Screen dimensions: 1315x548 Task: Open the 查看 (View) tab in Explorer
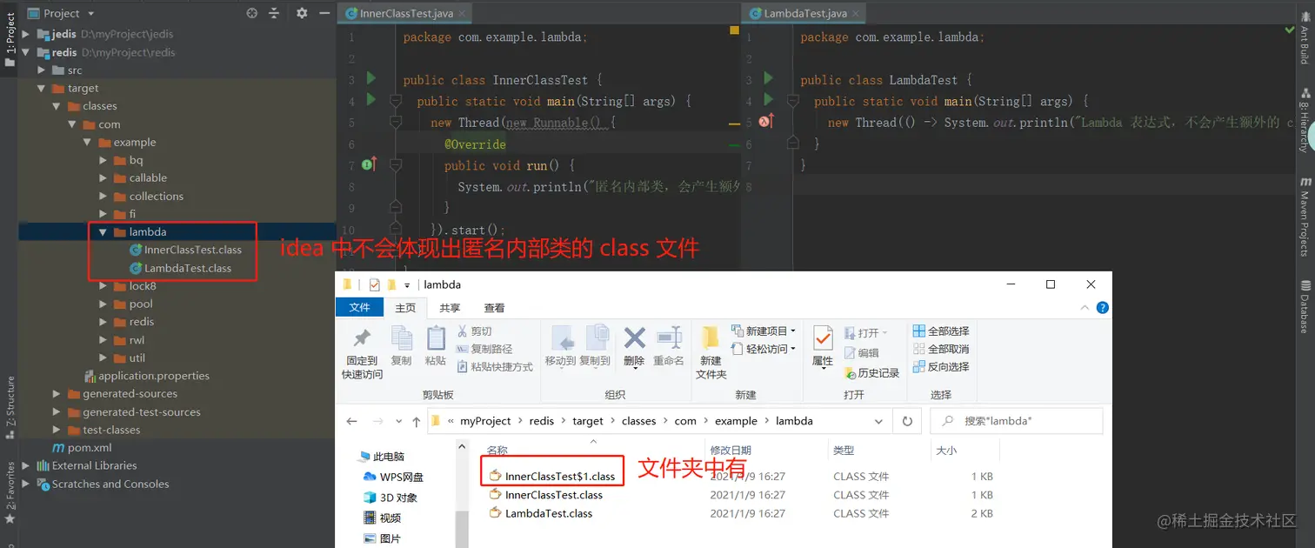[x=494, y=308]
